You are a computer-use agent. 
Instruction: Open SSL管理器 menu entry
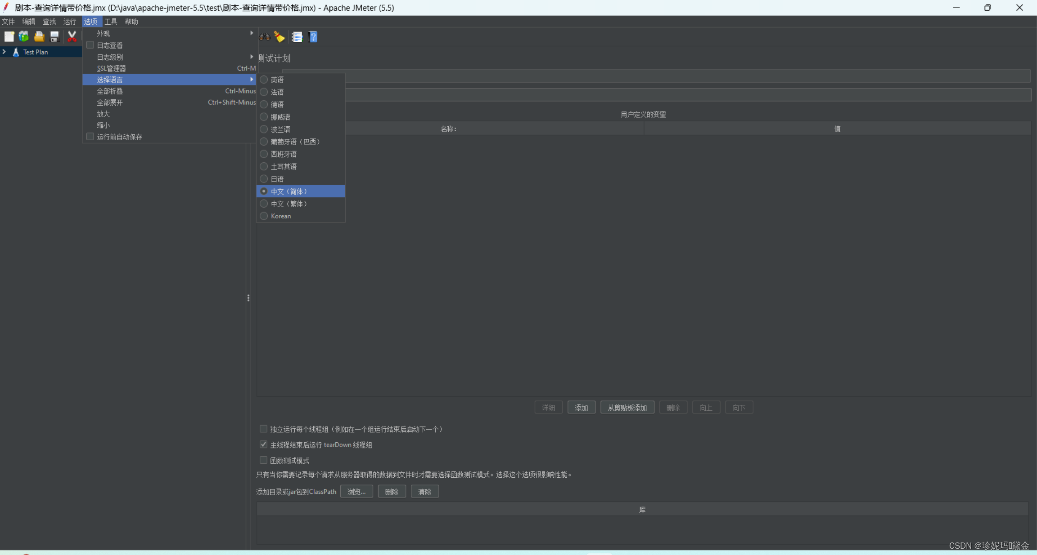click(x=169, y=68)
